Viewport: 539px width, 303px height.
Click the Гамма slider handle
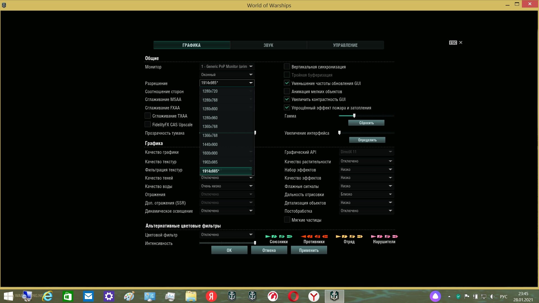point(354,116)
